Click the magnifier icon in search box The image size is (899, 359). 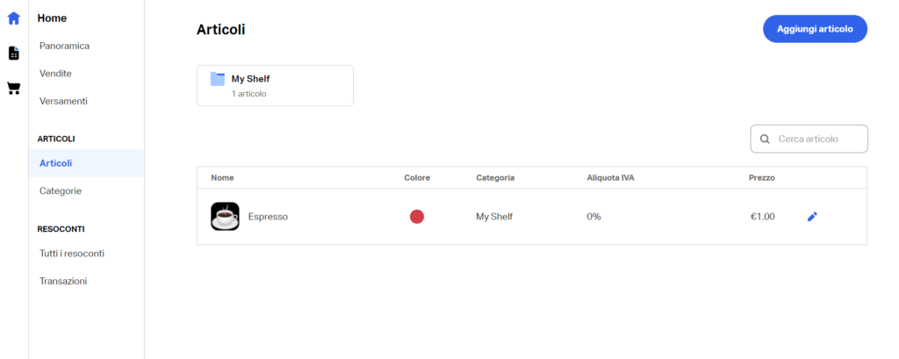[765, 139]
